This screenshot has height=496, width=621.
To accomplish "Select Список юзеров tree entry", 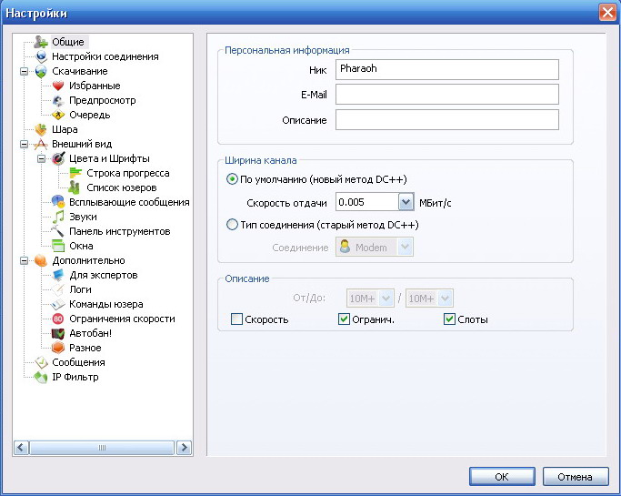I will (122, 187).
